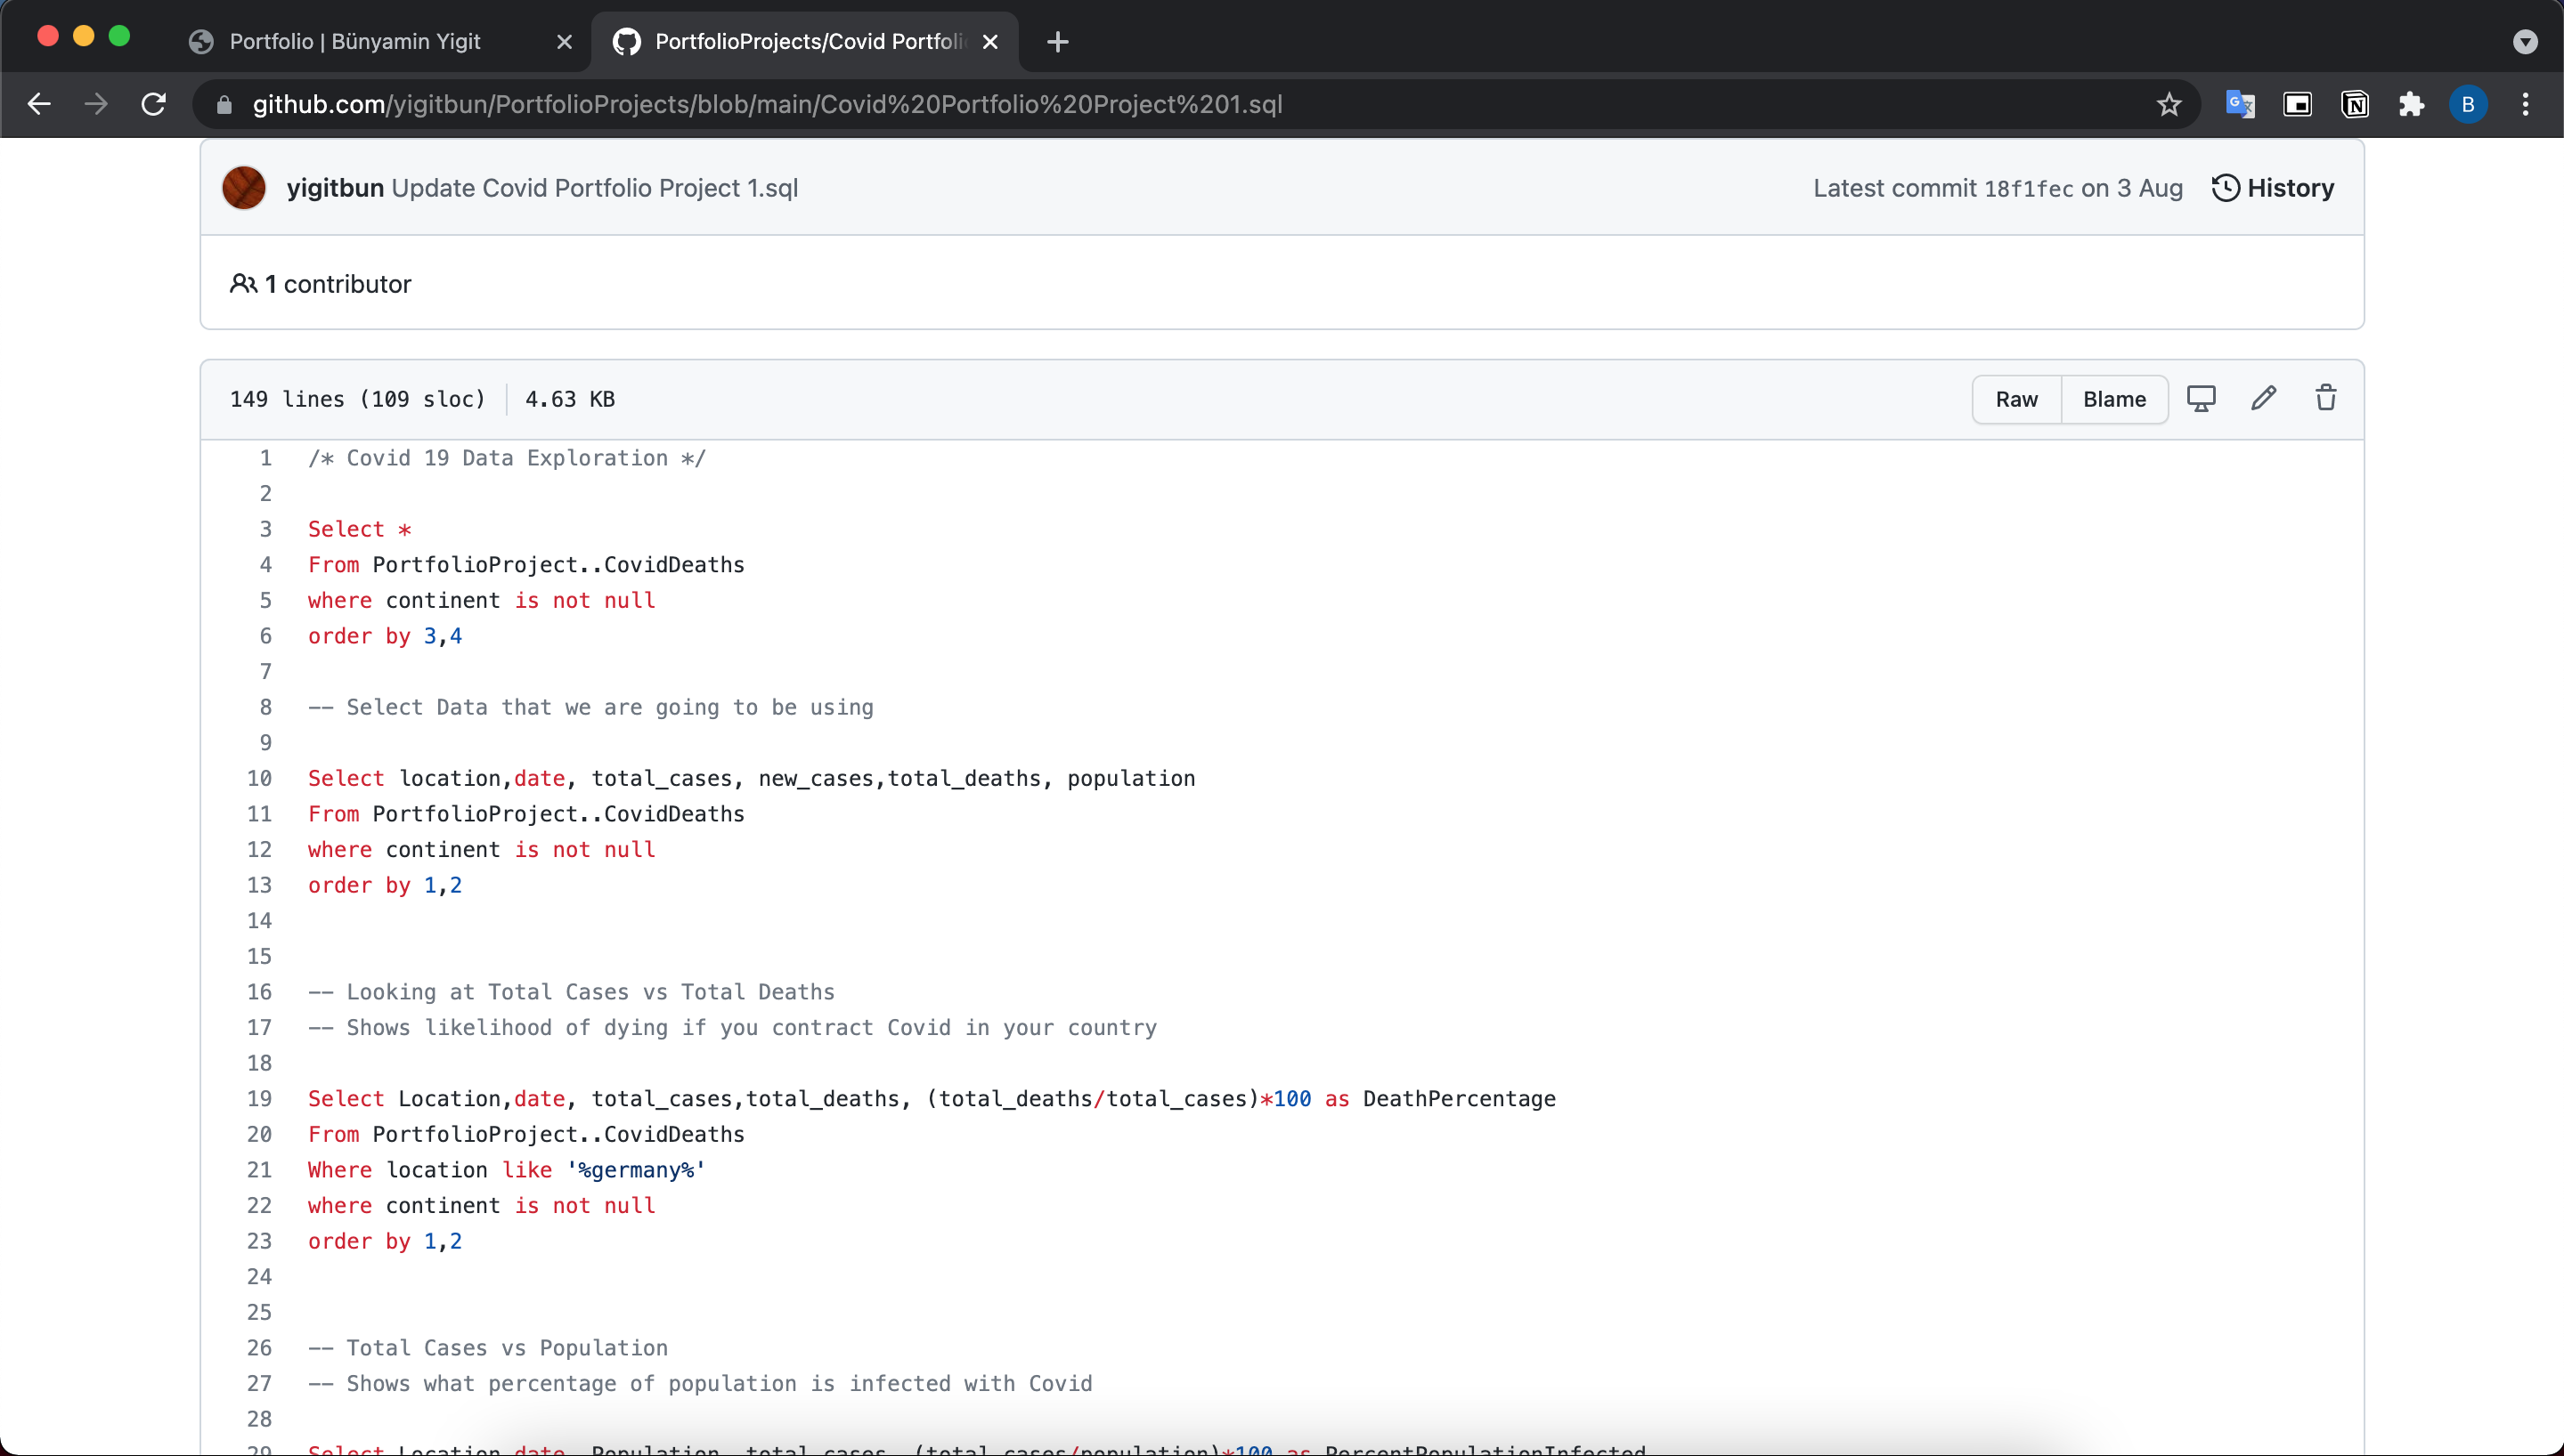Select the PortfolioProjects/Covid Portfolio tab

pyautogui.click(x=805, y=42)
